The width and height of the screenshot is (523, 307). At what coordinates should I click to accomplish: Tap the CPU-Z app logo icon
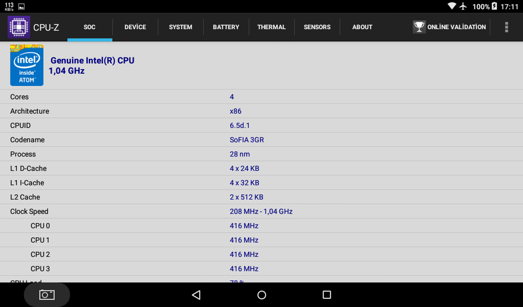pyautogui.click(x=19, y=27)
